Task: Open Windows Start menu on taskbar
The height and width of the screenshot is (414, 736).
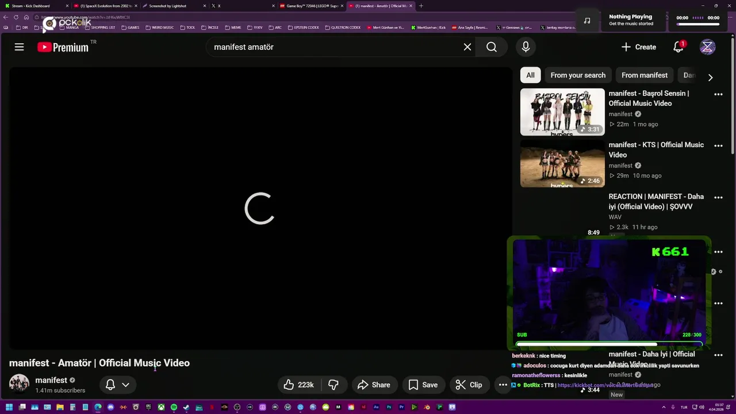Action: click(9, 407)
